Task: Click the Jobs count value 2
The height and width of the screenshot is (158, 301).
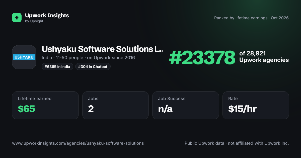Action: tap(91, 109)
